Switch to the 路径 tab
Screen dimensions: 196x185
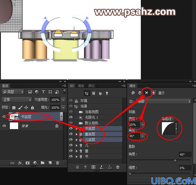coord(92,86)
